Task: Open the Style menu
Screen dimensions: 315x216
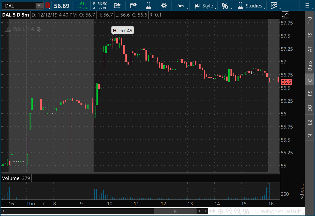Action: (205, 6)
